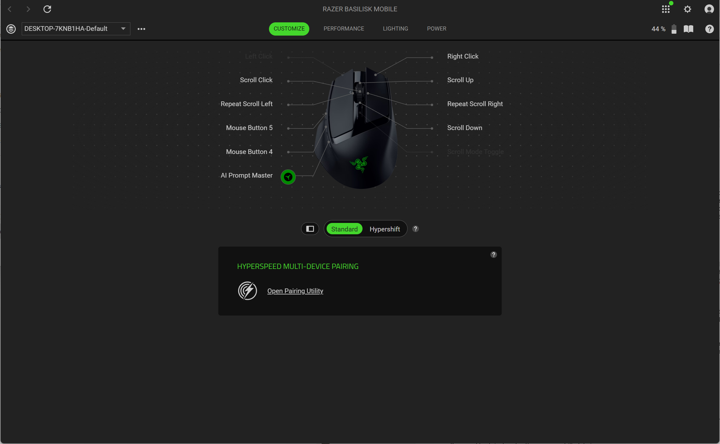This screenshot has width=720, height=444.
Task: Open the three-dot profile options menu
Action: tap(141, 29)
